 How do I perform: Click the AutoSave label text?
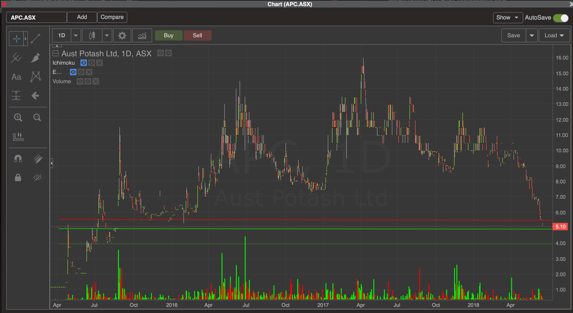click(538, 18)
